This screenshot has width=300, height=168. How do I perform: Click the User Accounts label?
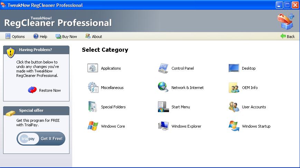coord(254,107)
